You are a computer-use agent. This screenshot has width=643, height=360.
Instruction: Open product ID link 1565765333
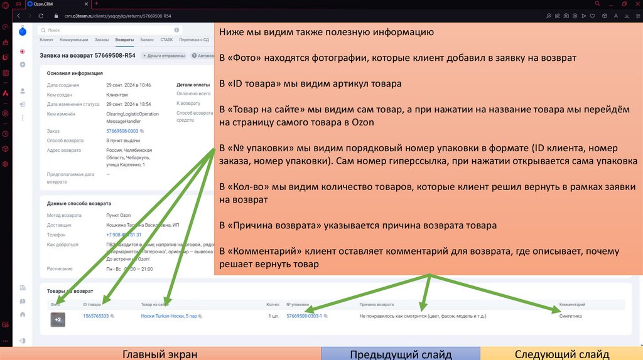pos(96,316)
